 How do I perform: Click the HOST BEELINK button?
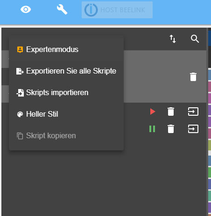117,10
